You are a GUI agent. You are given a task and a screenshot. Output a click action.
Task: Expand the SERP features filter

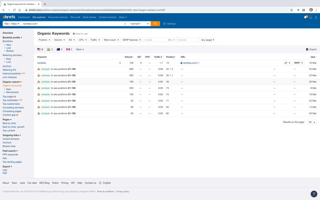(132, 40)
